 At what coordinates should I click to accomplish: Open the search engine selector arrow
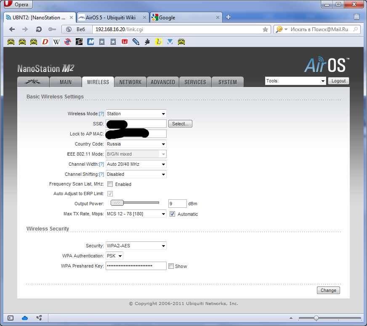[286, 29]
